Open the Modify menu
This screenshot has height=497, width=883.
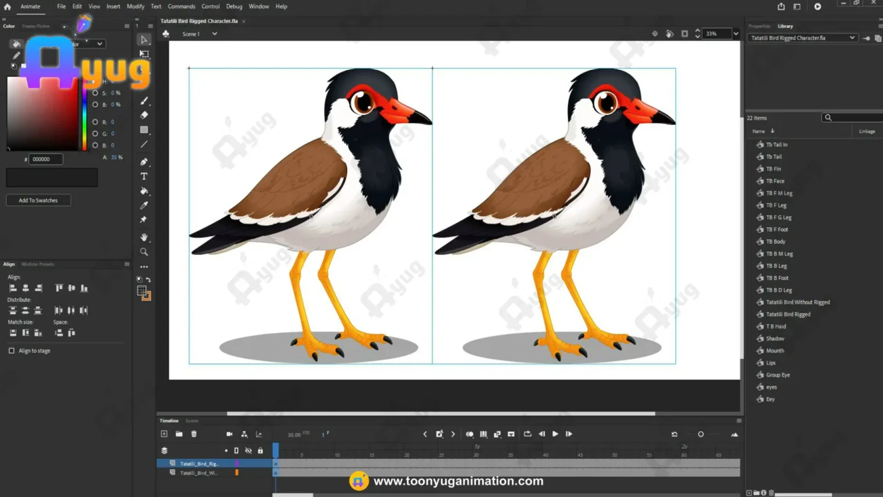pos(135,6)
